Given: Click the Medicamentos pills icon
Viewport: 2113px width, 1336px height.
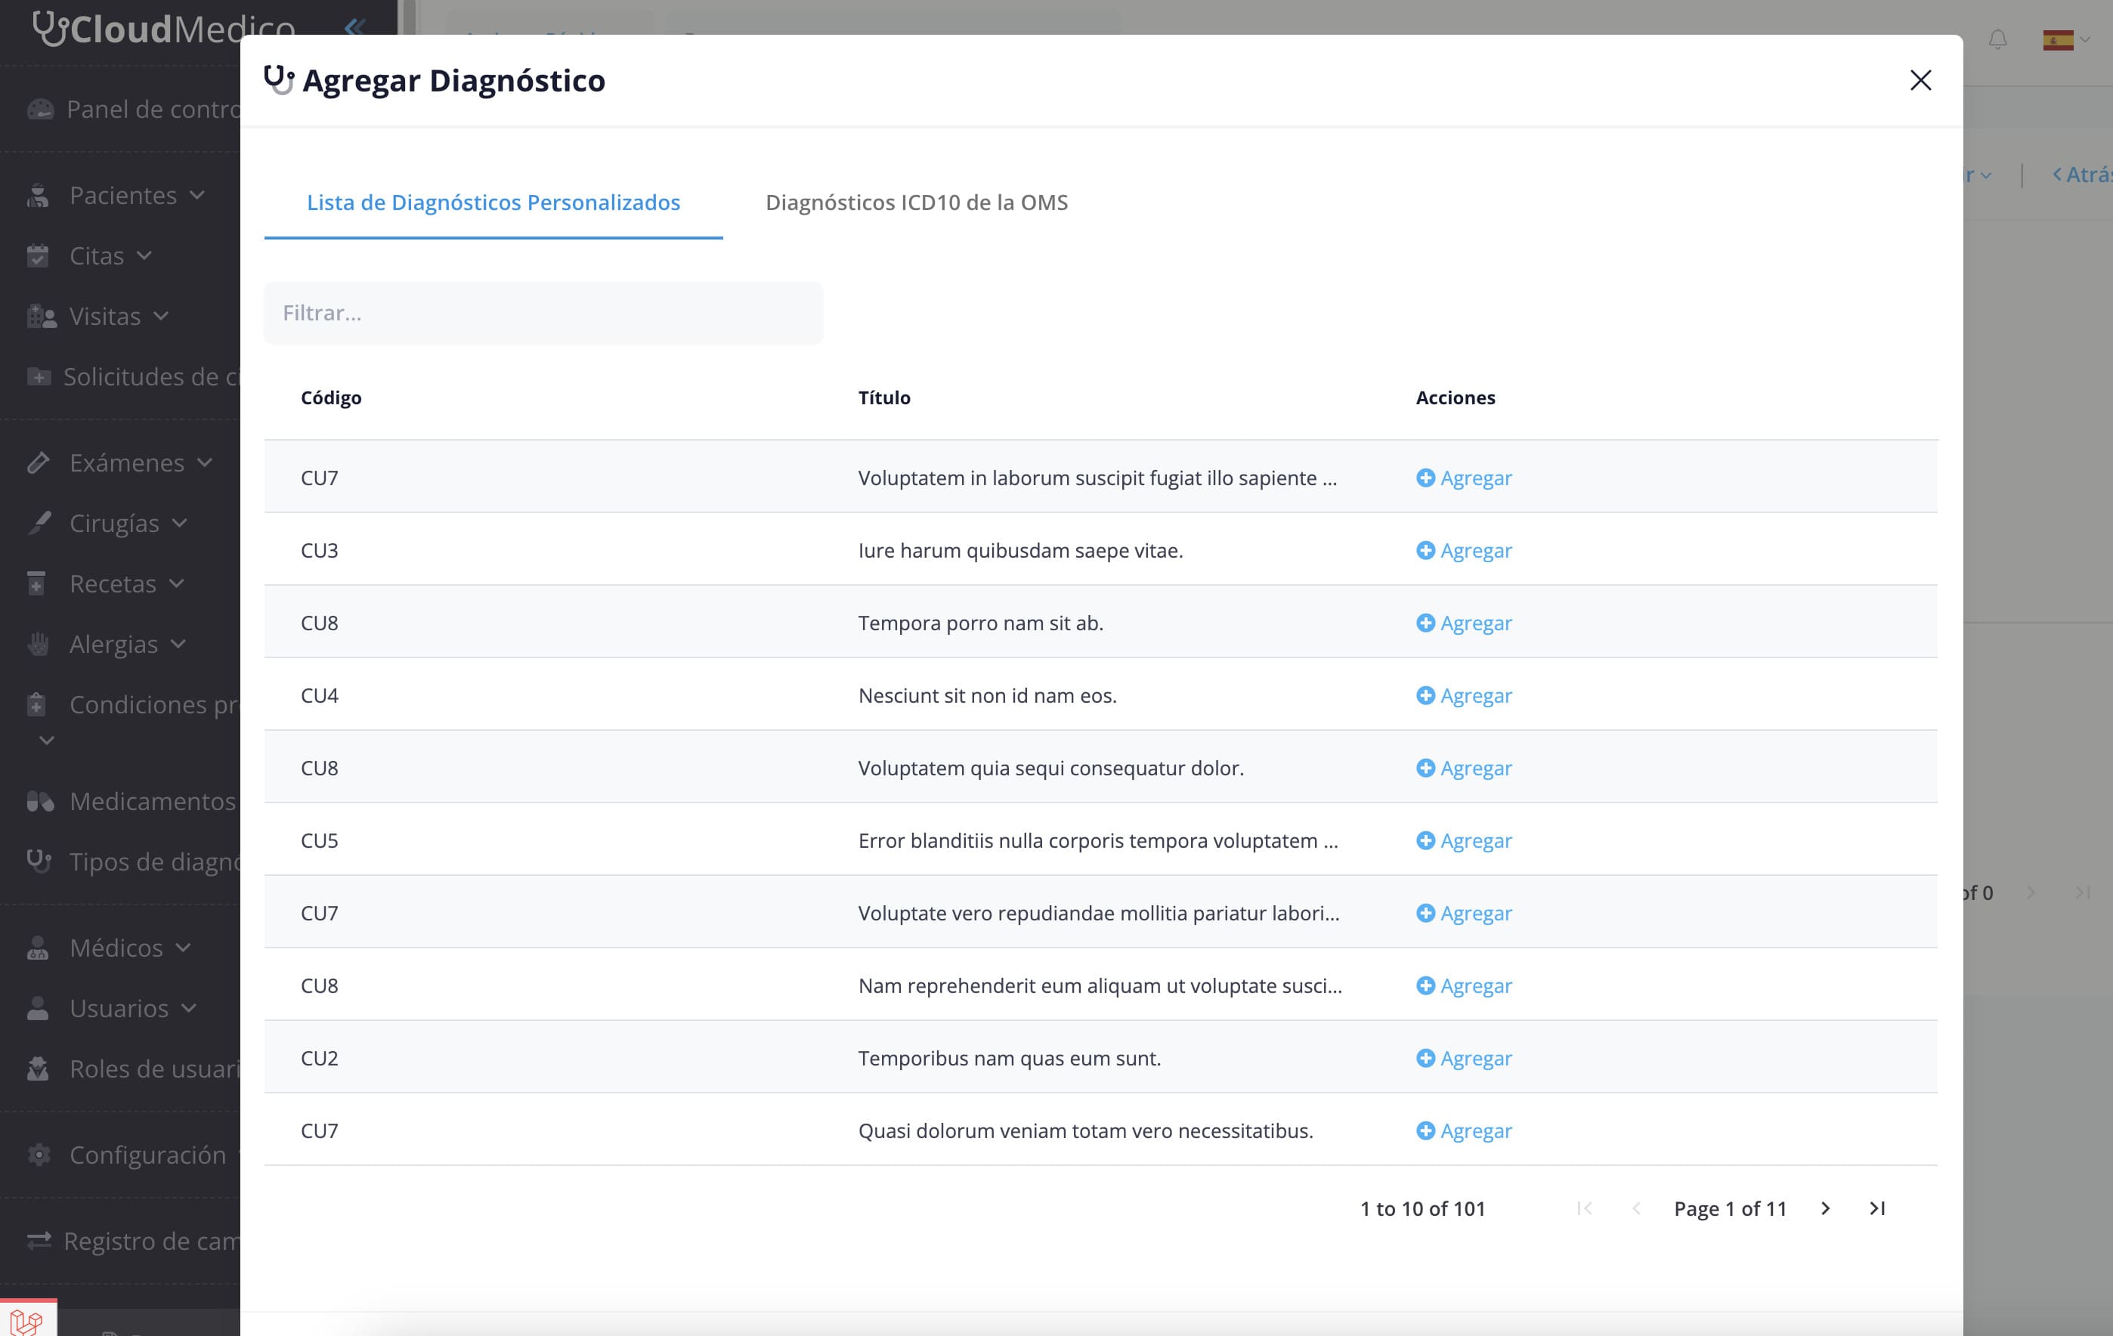Looking at the screenshot, I should point(39,801).
